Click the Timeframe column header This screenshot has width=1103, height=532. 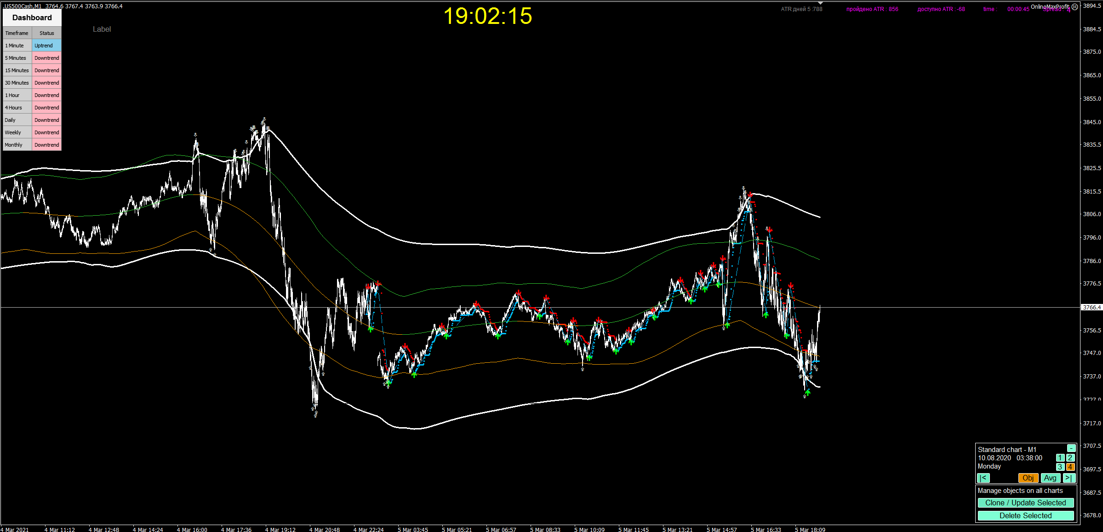(x=17, y=33)
